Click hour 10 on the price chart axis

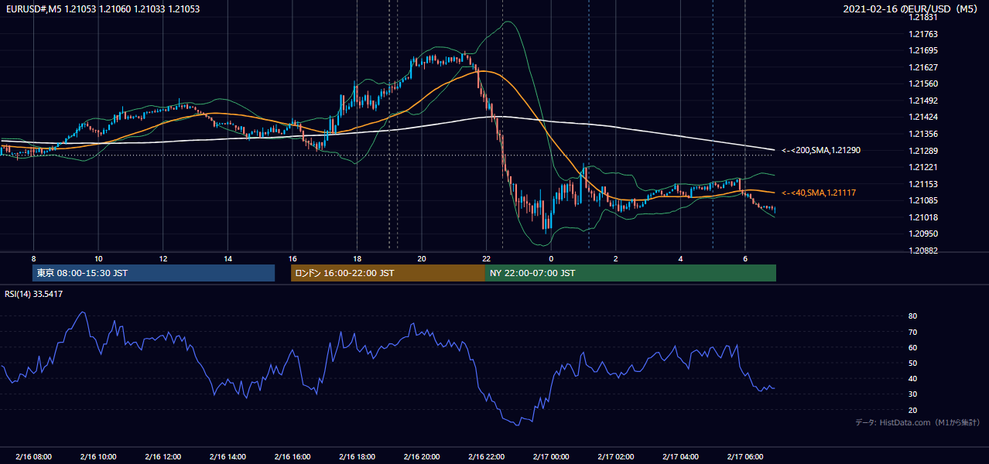(98, 258)
